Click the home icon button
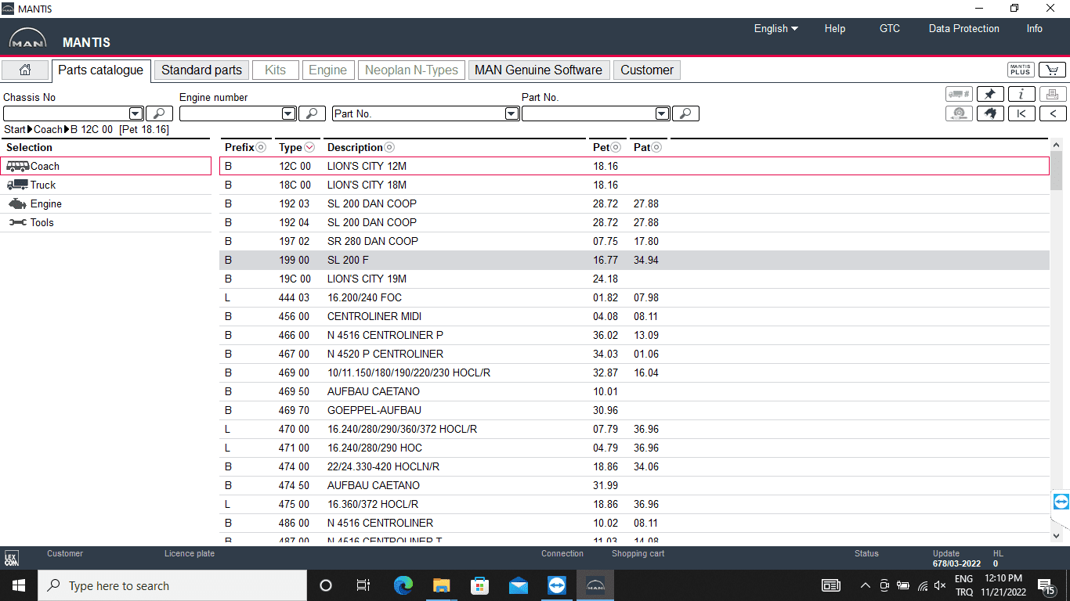The height and width of the screenshot is (601, 1070). tap(25, 70)
